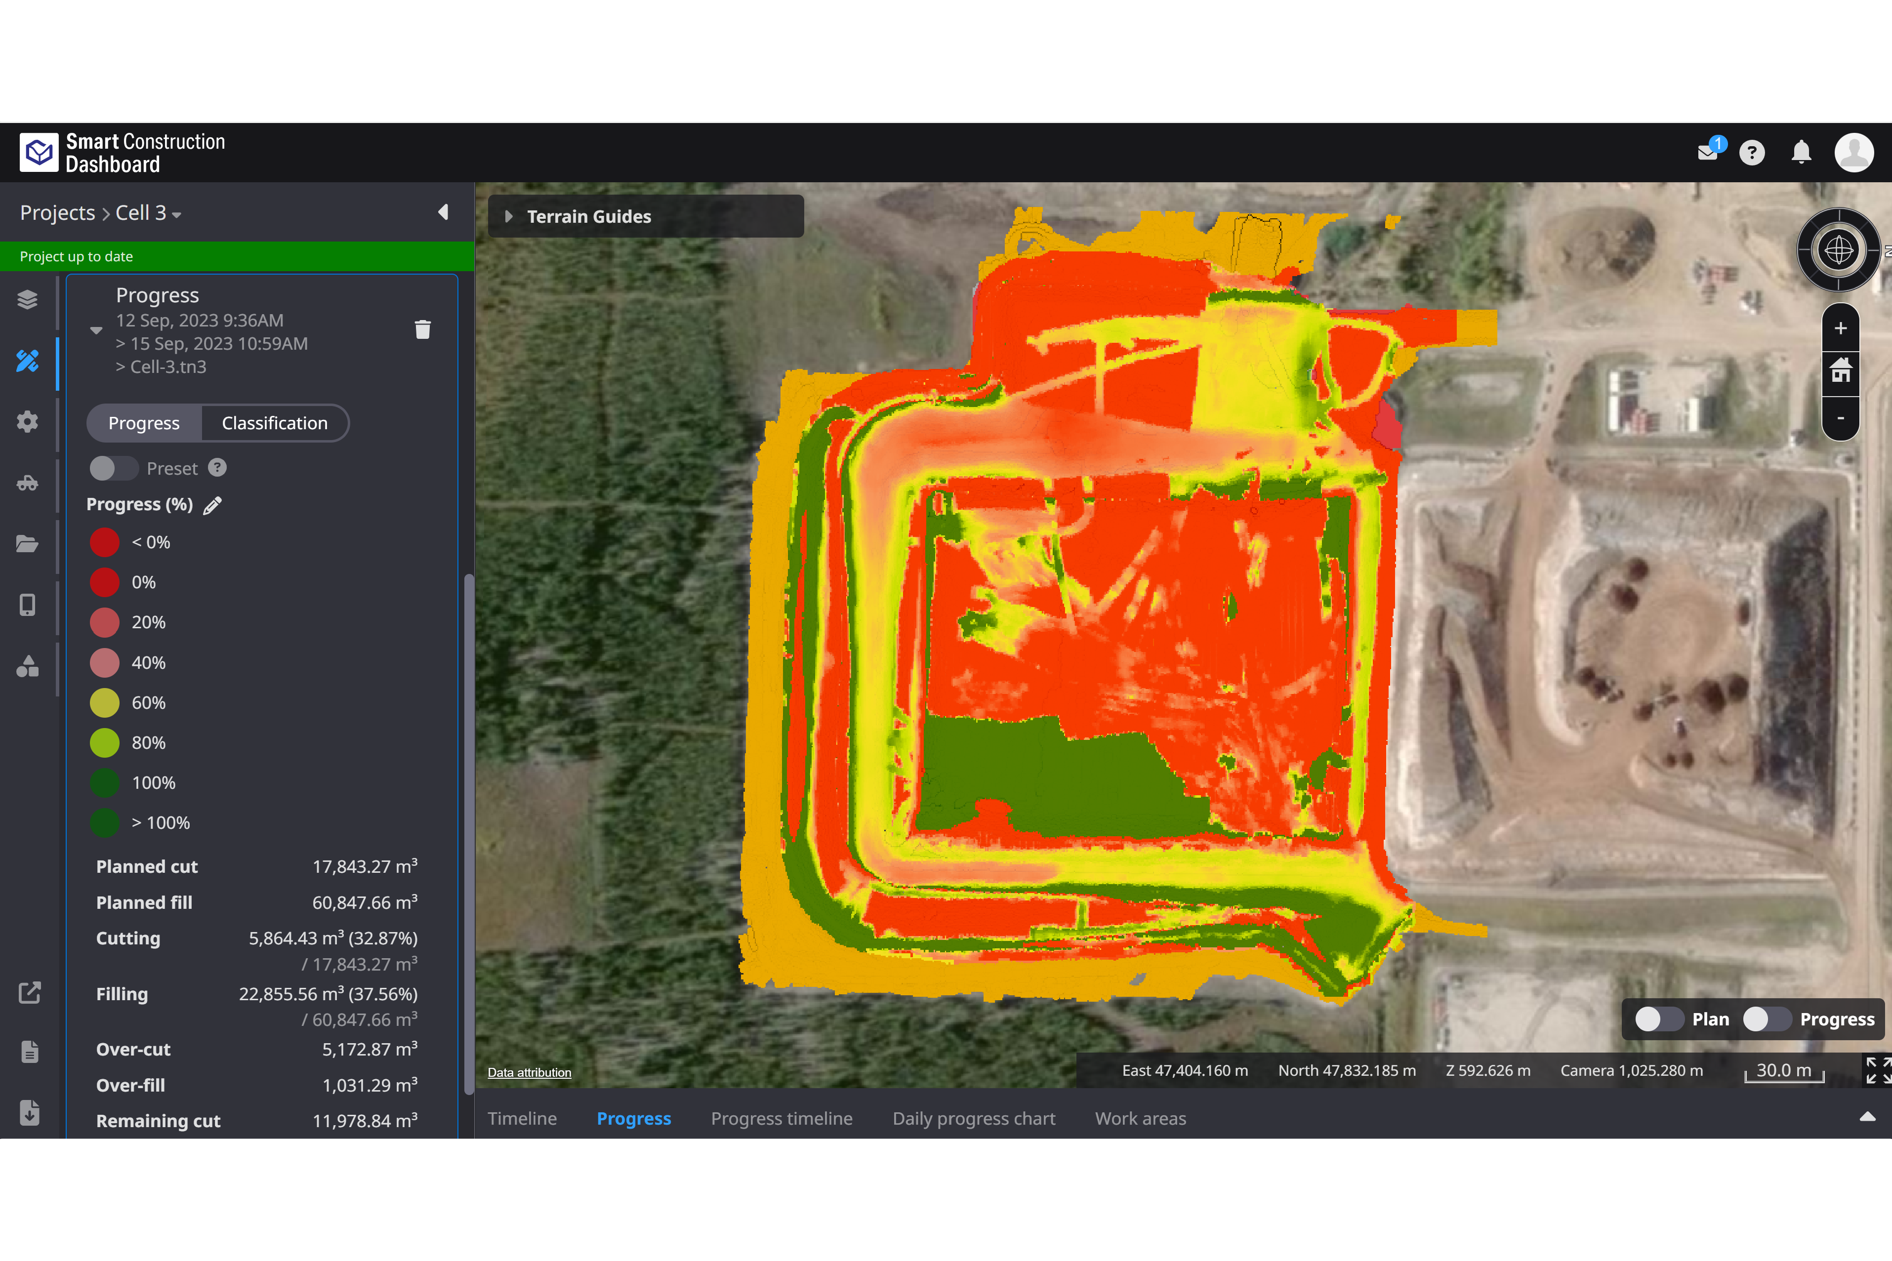Open the machinery vehicle icon

tap(27, 483)
